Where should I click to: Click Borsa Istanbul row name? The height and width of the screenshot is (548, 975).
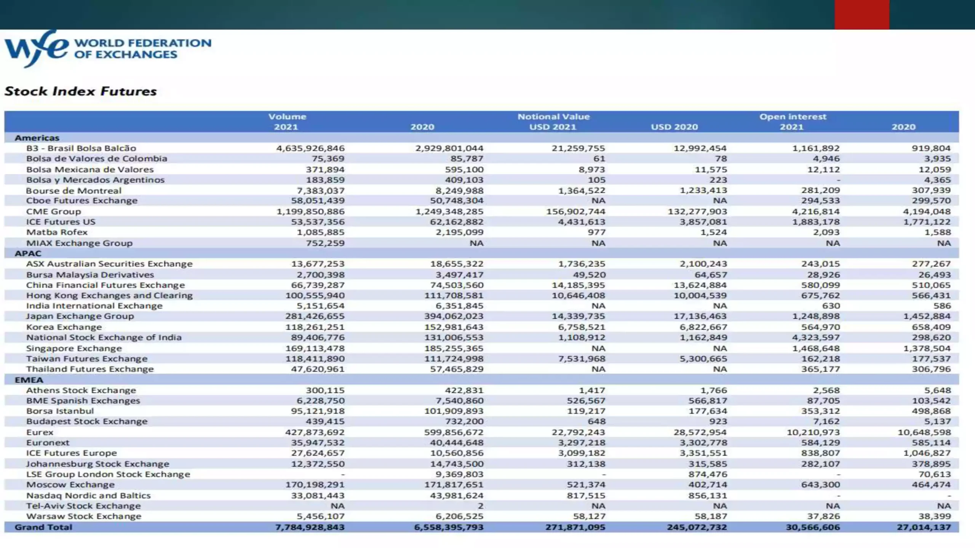(x=60, y=411)
